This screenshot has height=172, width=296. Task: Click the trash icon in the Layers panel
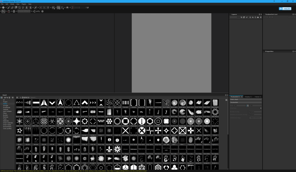tap(260, 17)
